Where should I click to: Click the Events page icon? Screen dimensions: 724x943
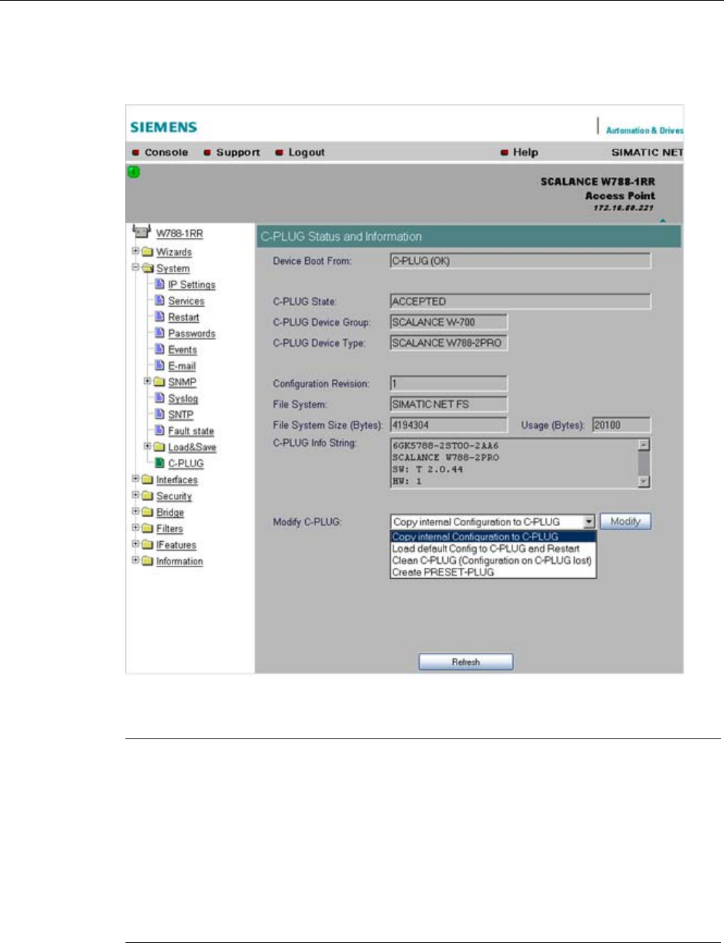tap(159, 349)
